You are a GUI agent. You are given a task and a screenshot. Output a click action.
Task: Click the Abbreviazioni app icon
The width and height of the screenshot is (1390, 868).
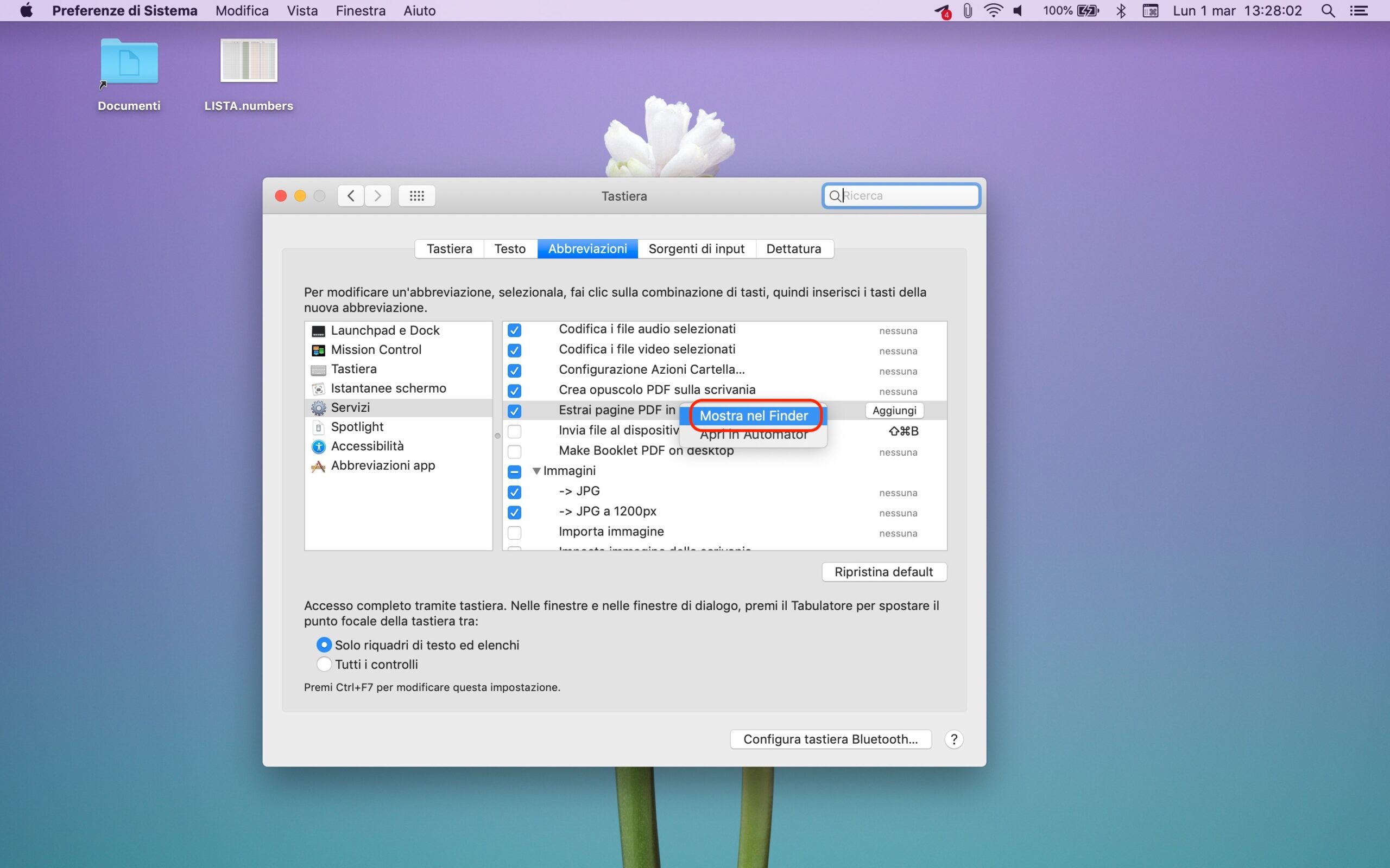pos(318,466)
